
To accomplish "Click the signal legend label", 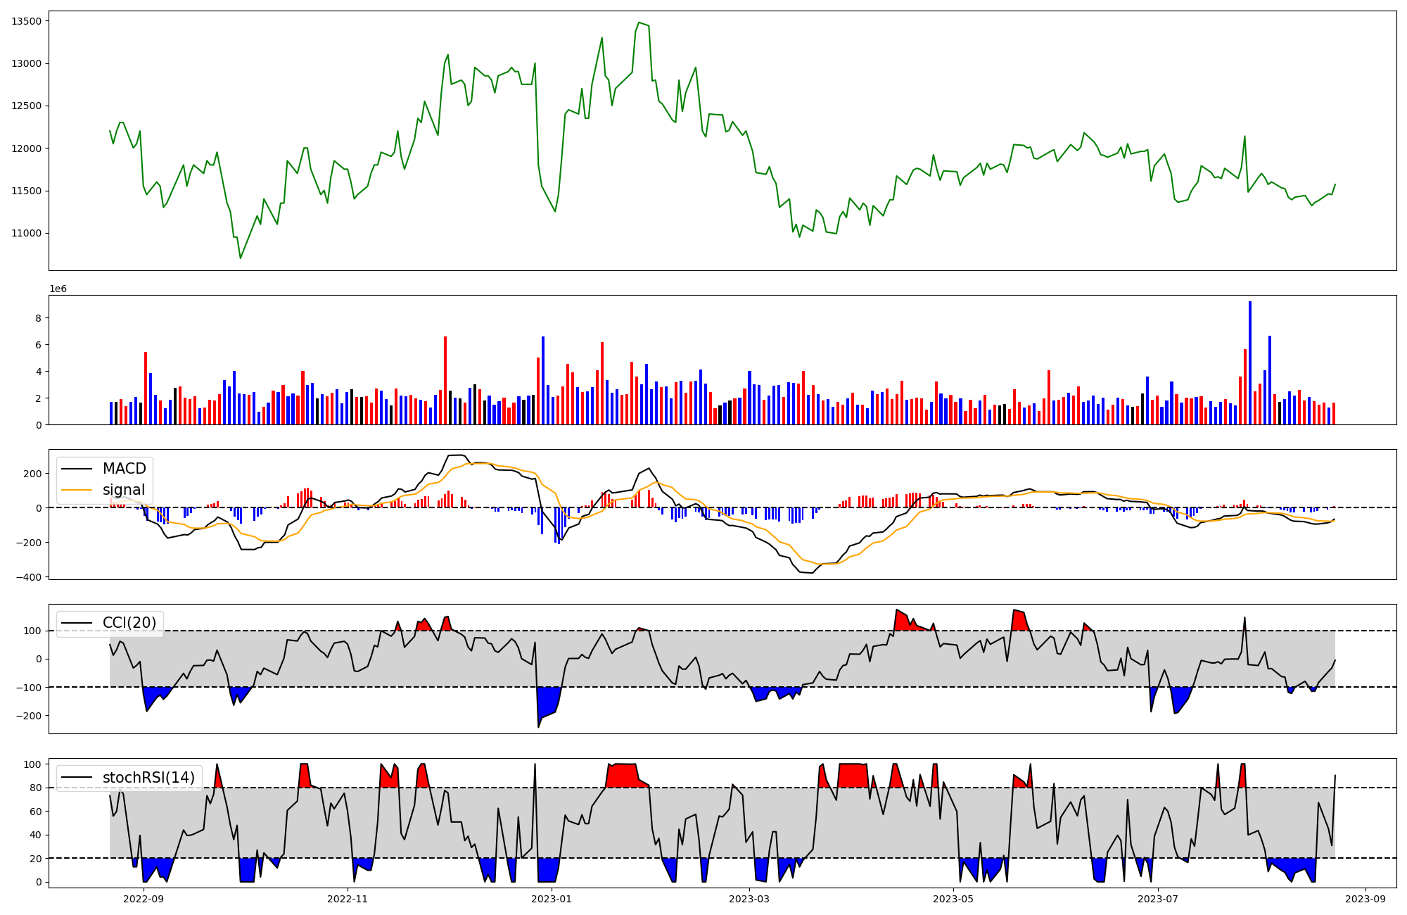I will (124, 490).
